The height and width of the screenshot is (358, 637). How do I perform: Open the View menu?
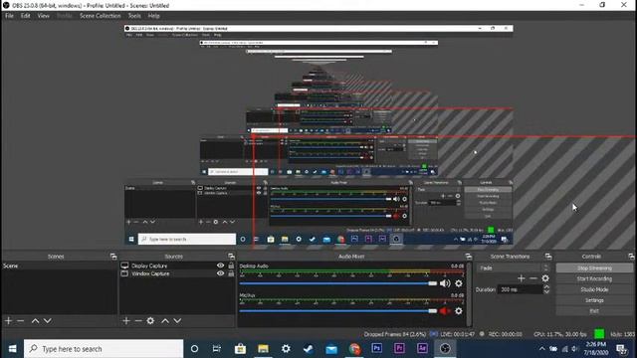click(44, 16)
